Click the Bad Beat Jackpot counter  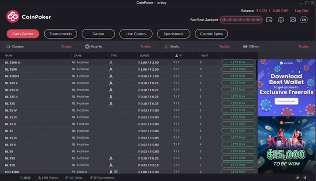(241, 20)
